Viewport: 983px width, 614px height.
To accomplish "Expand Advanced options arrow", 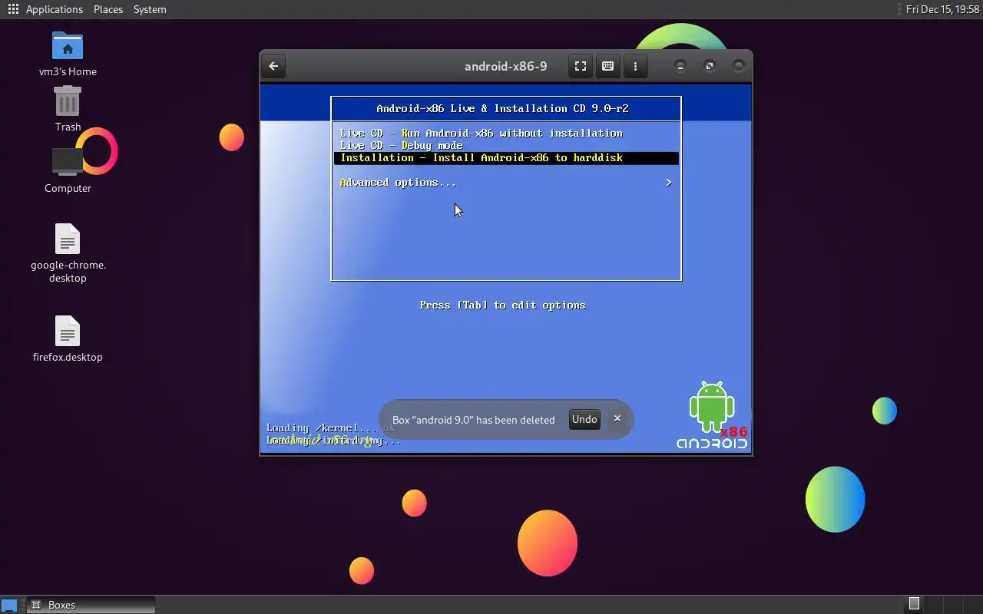I will (668, 183).
